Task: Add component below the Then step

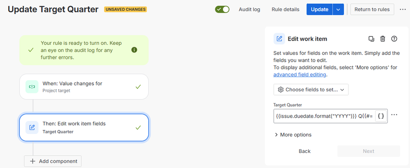Action: [53, 161]
